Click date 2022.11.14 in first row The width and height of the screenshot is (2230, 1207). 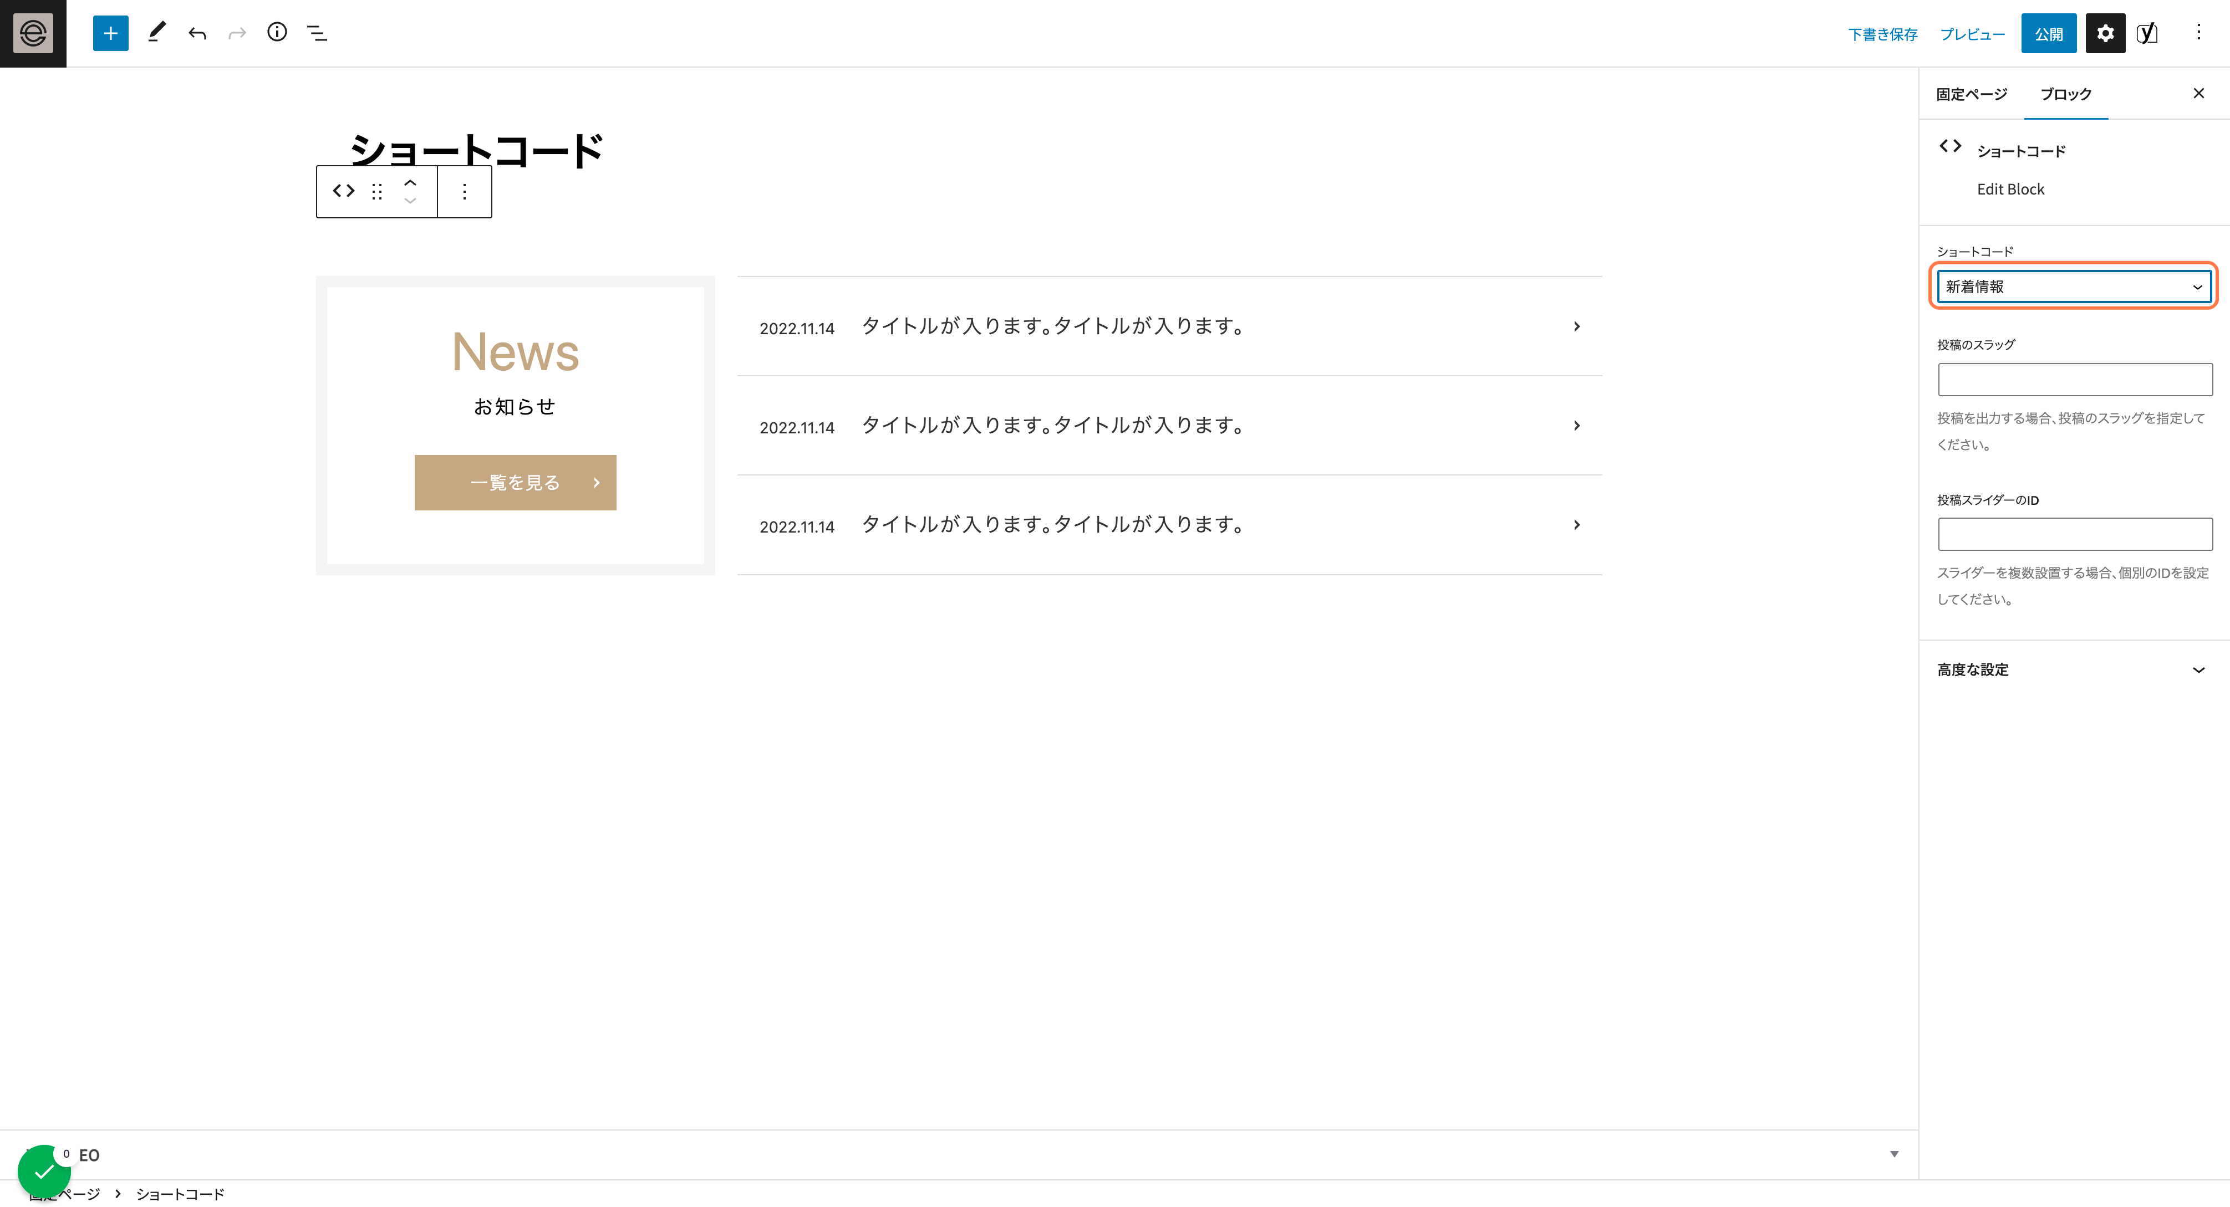point(796,329)
